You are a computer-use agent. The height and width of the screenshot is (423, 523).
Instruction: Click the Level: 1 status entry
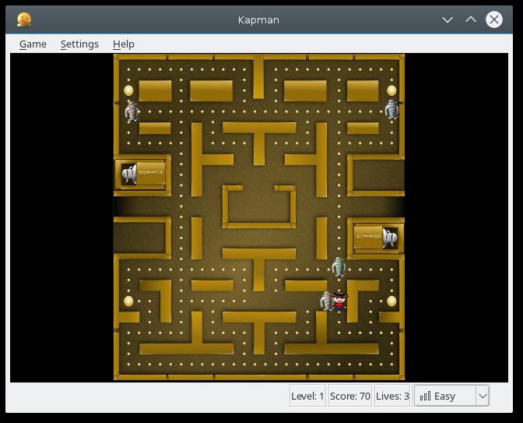pos(307,396)
